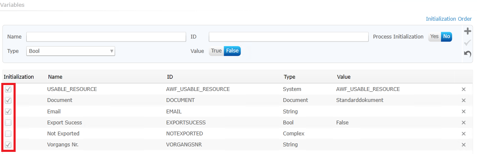
Task: Sort by the Name column header
Action: pyautogui.click(x=55, y=77)
